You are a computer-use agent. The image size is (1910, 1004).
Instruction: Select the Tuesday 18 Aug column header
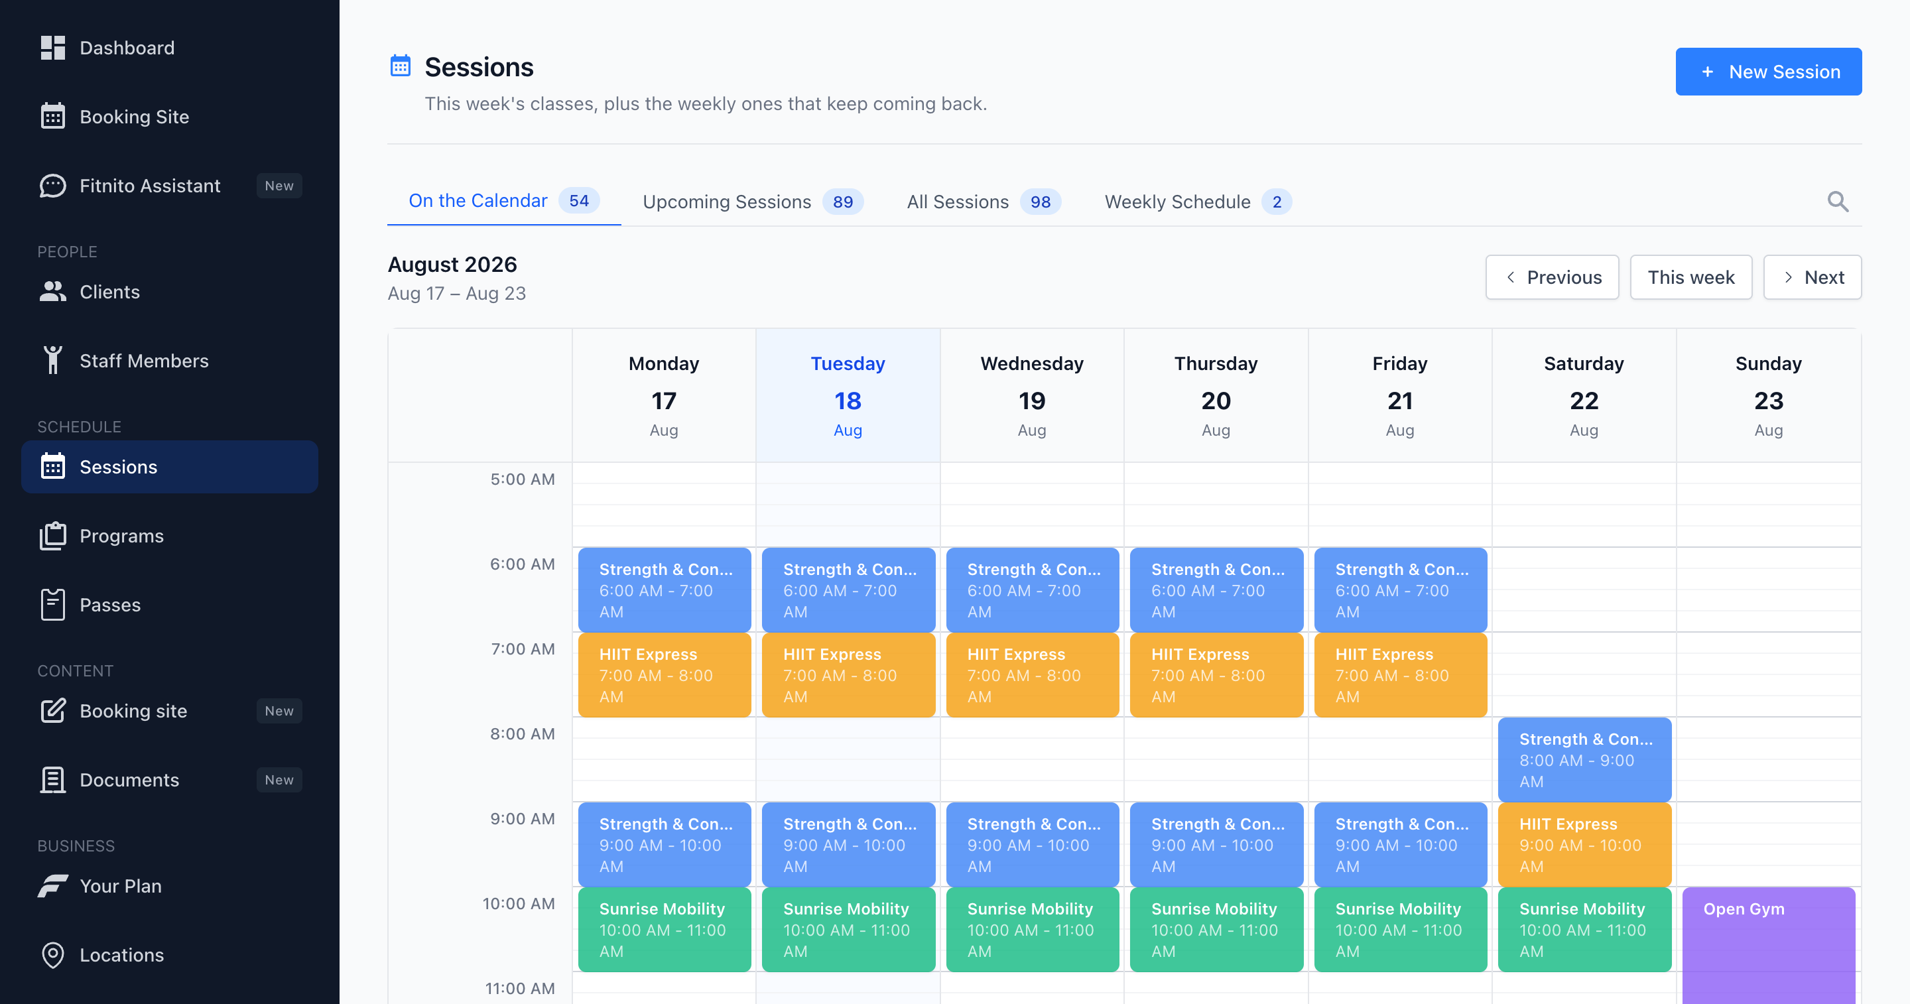tap(848, 396)
